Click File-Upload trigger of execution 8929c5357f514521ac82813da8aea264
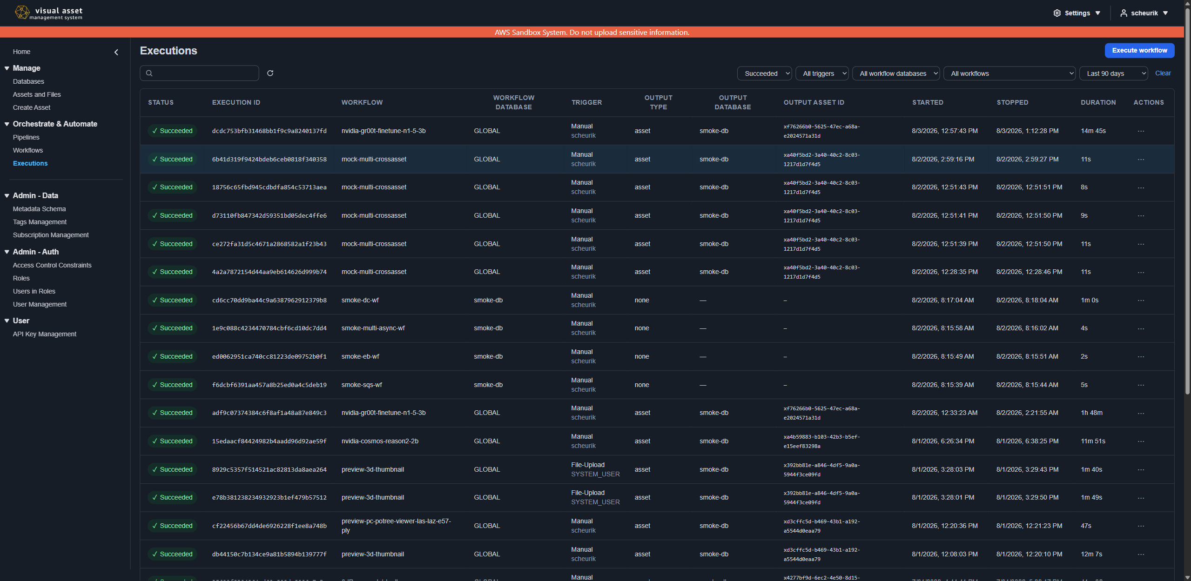The height and width of the screenshot is (581, 1191). (x=587, y=465)
